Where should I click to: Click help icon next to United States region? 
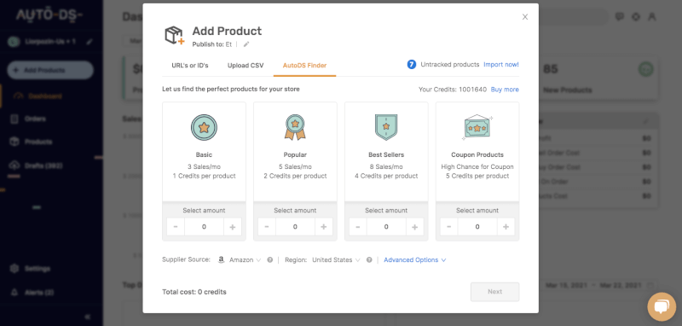369,259
